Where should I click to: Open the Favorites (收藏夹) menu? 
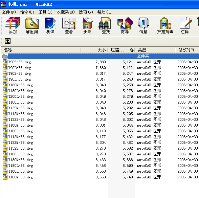tap(66, 12)
